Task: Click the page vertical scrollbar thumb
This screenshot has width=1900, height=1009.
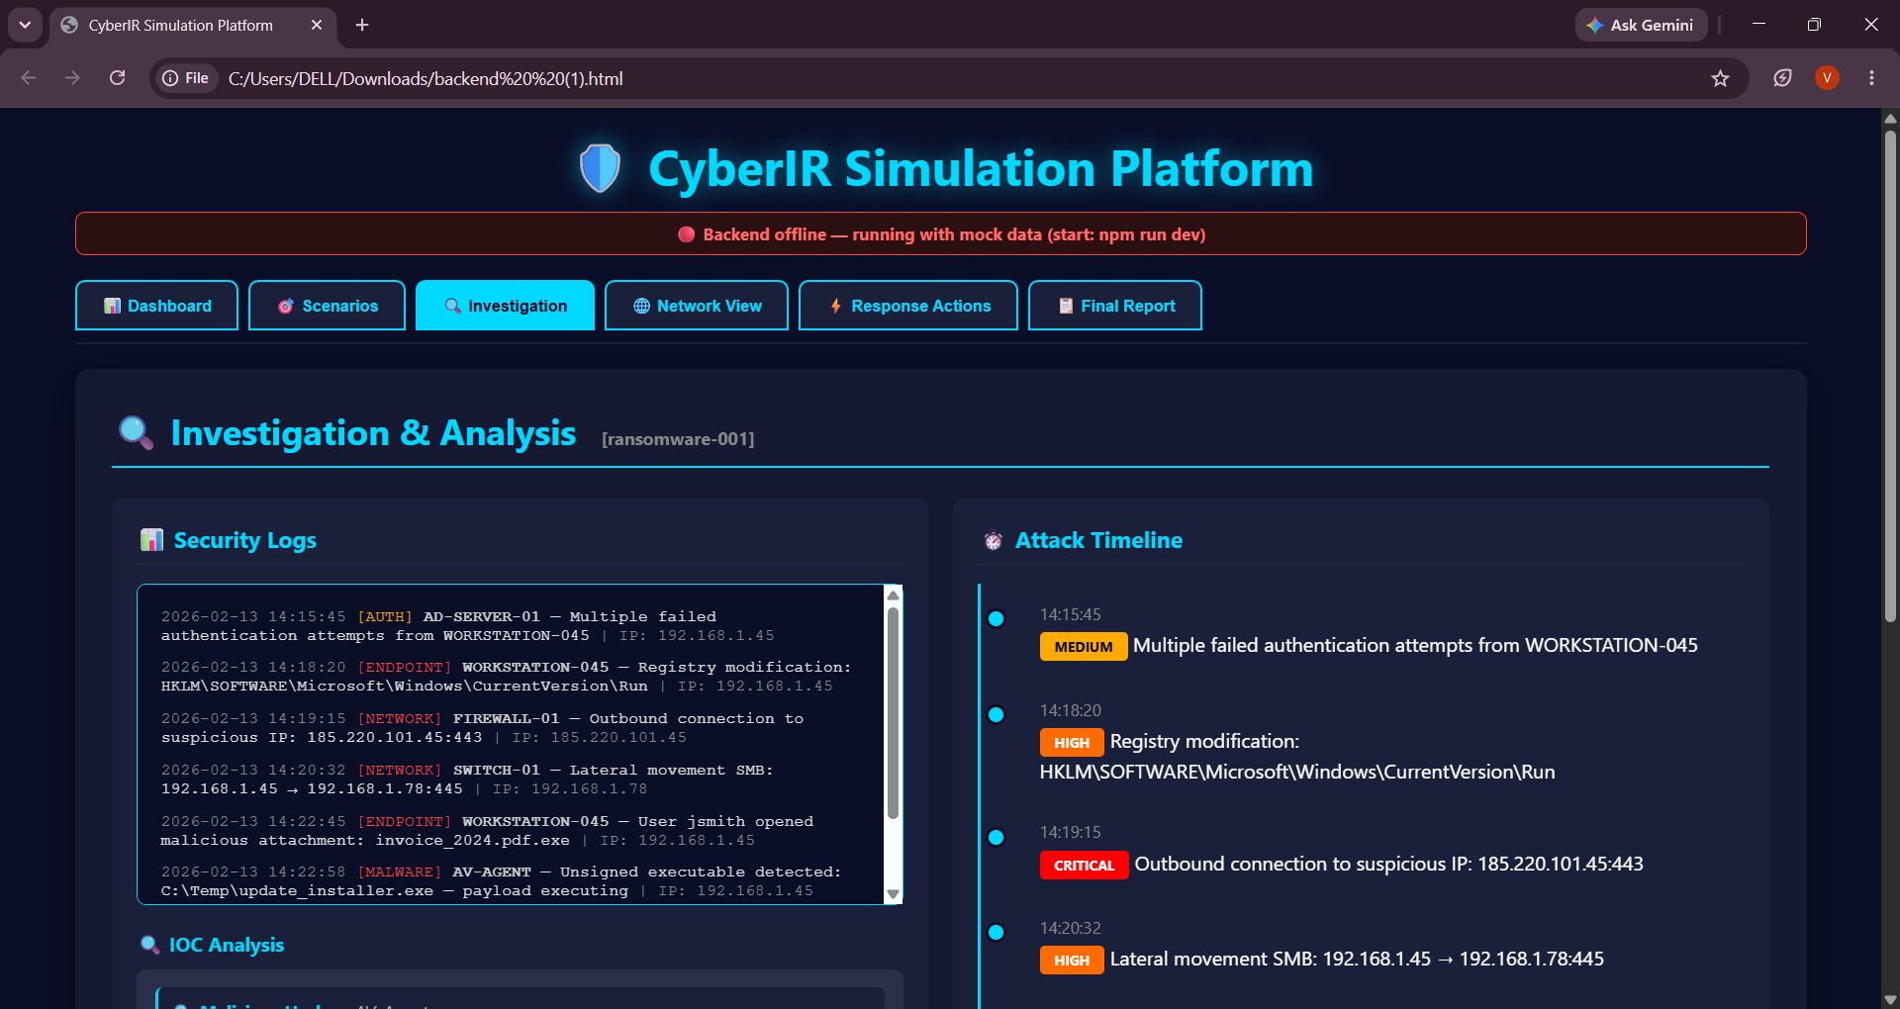Action: pos(1890,376)
